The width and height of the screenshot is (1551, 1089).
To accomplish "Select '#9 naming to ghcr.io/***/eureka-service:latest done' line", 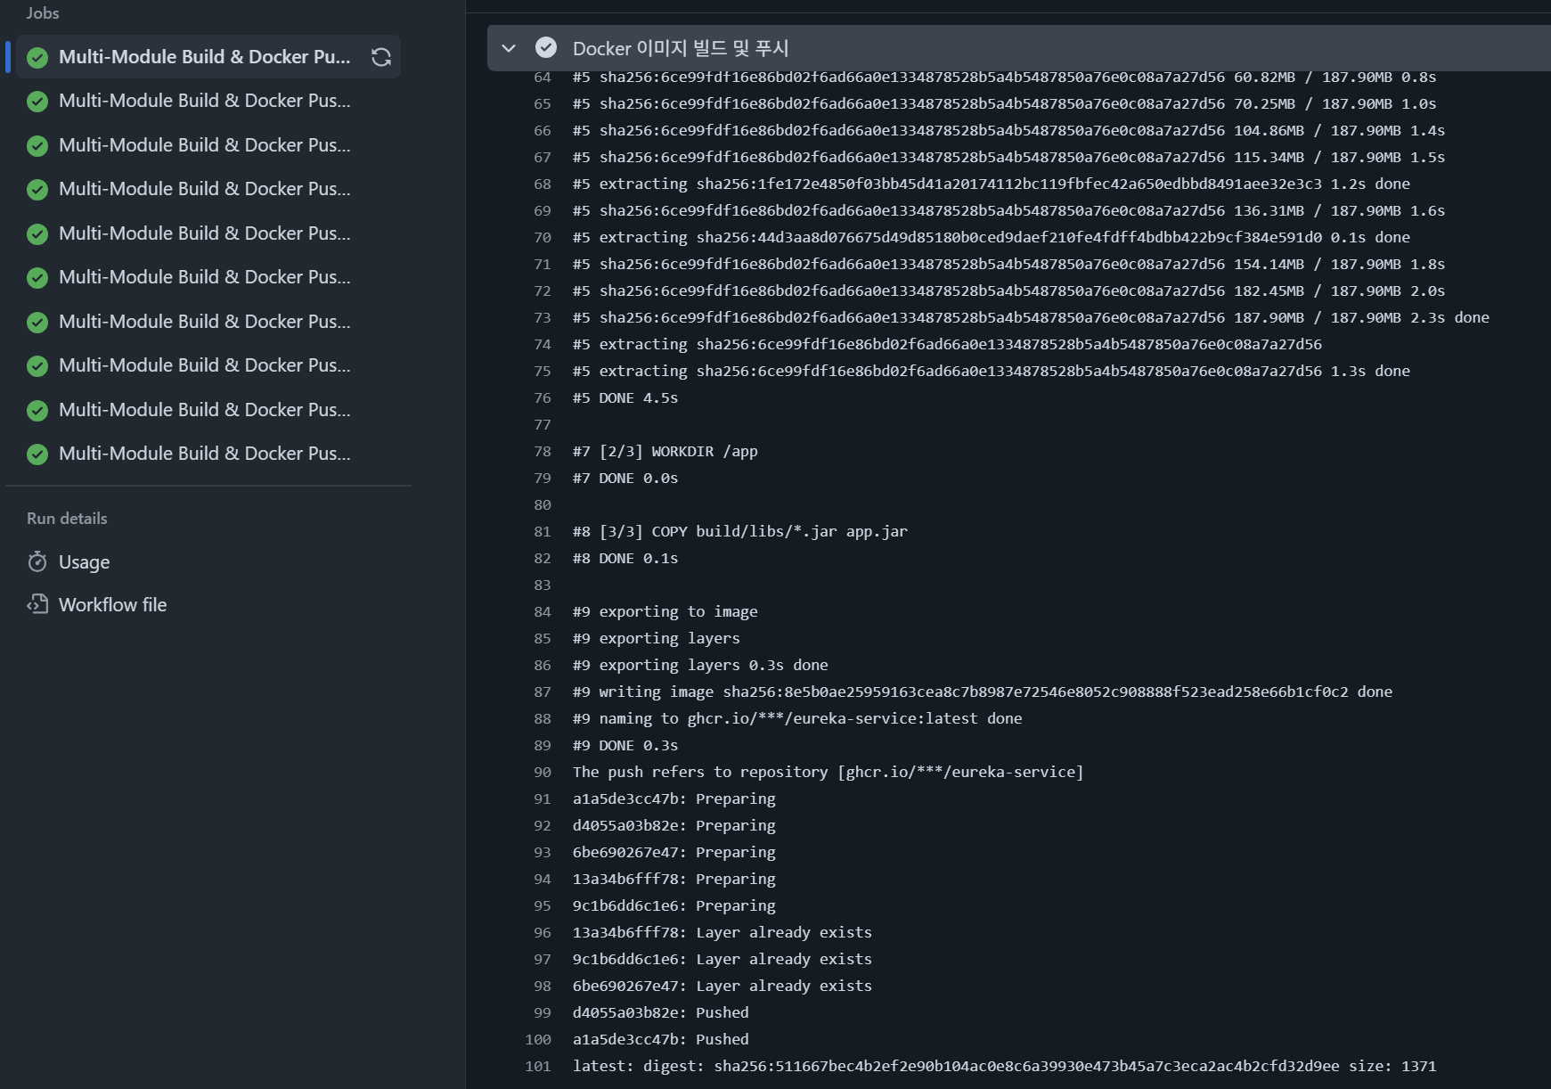I will coord(797,719).
